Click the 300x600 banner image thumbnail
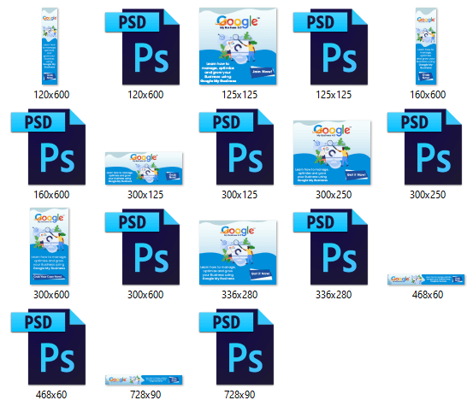The height and width of the screenshot is (406, 473). tap(50, 246)
